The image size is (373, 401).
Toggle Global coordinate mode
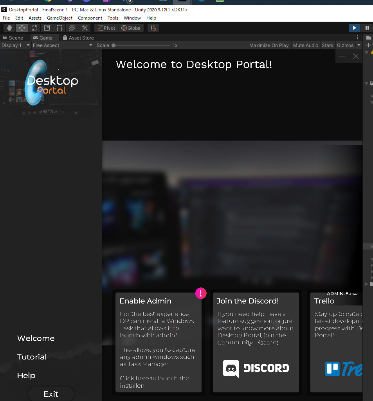tap(131, 28)
